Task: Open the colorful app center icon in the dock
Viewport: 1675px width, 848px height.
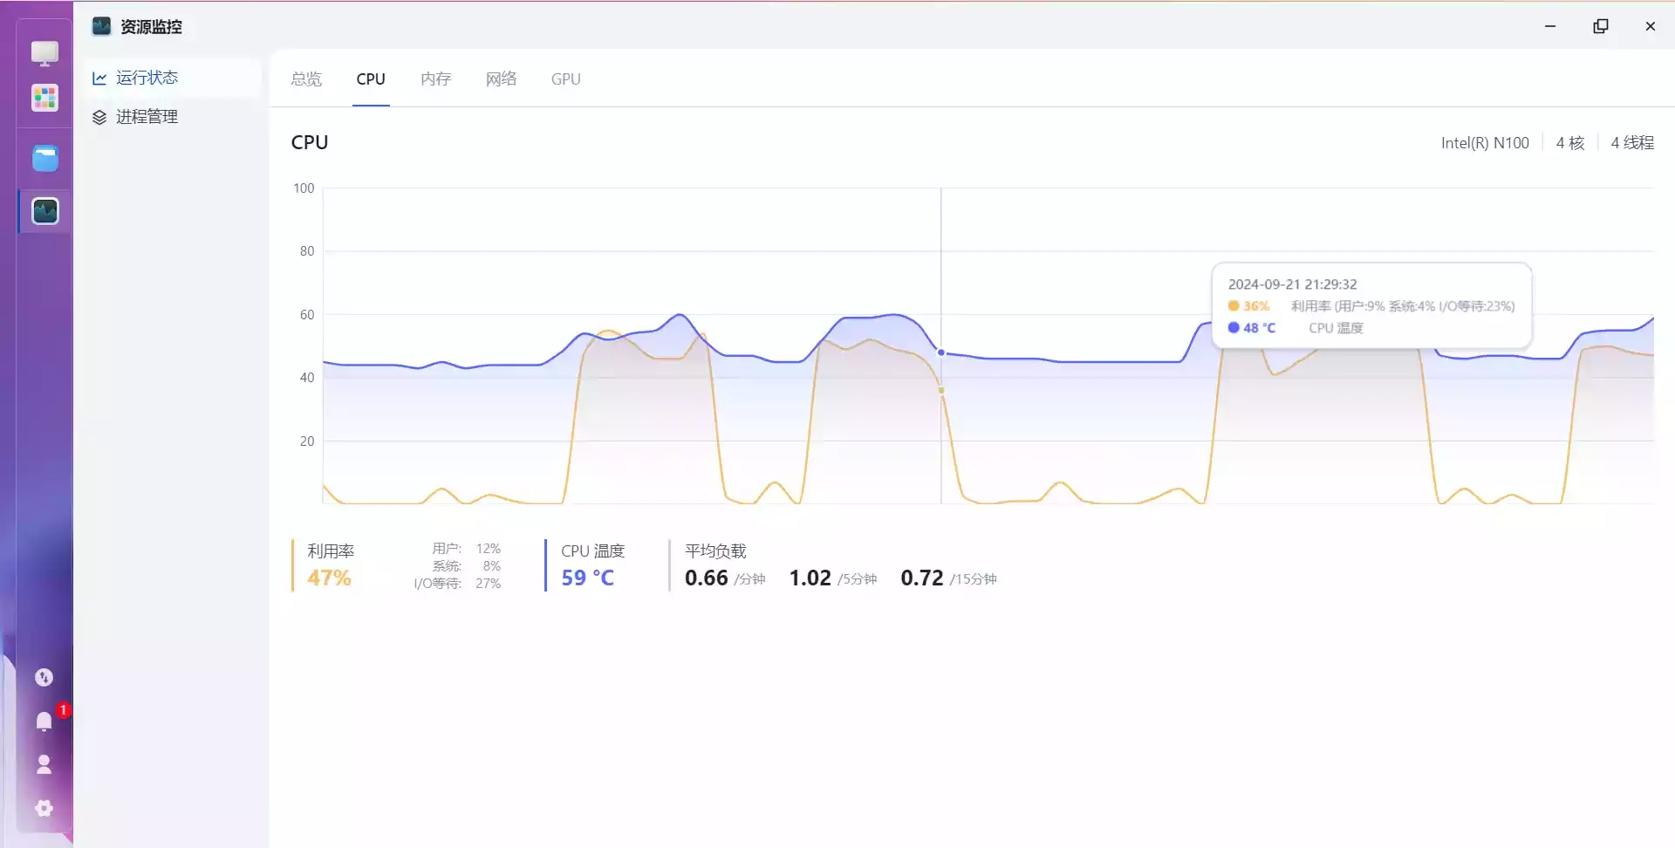Action: click(44, 98)
